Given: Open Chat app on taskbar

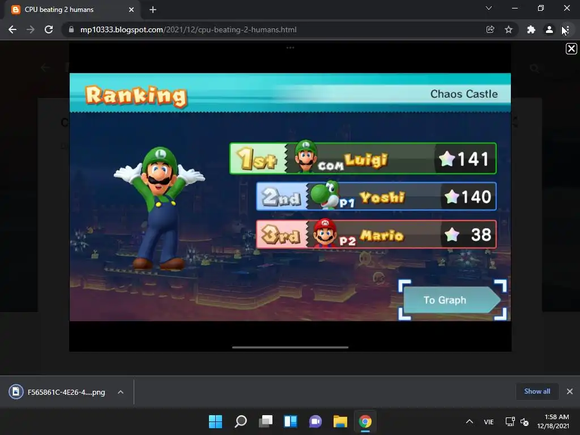Looking at the screenshot, I should [x=315, y=421].
